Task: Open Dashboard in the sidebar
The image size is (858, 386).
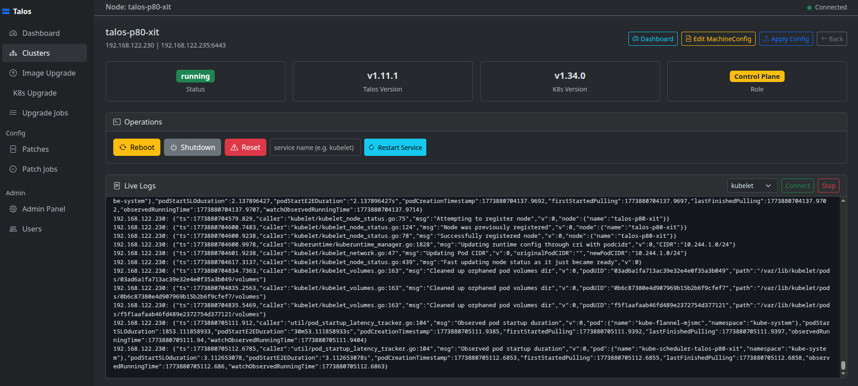Action: click(44, 33)
